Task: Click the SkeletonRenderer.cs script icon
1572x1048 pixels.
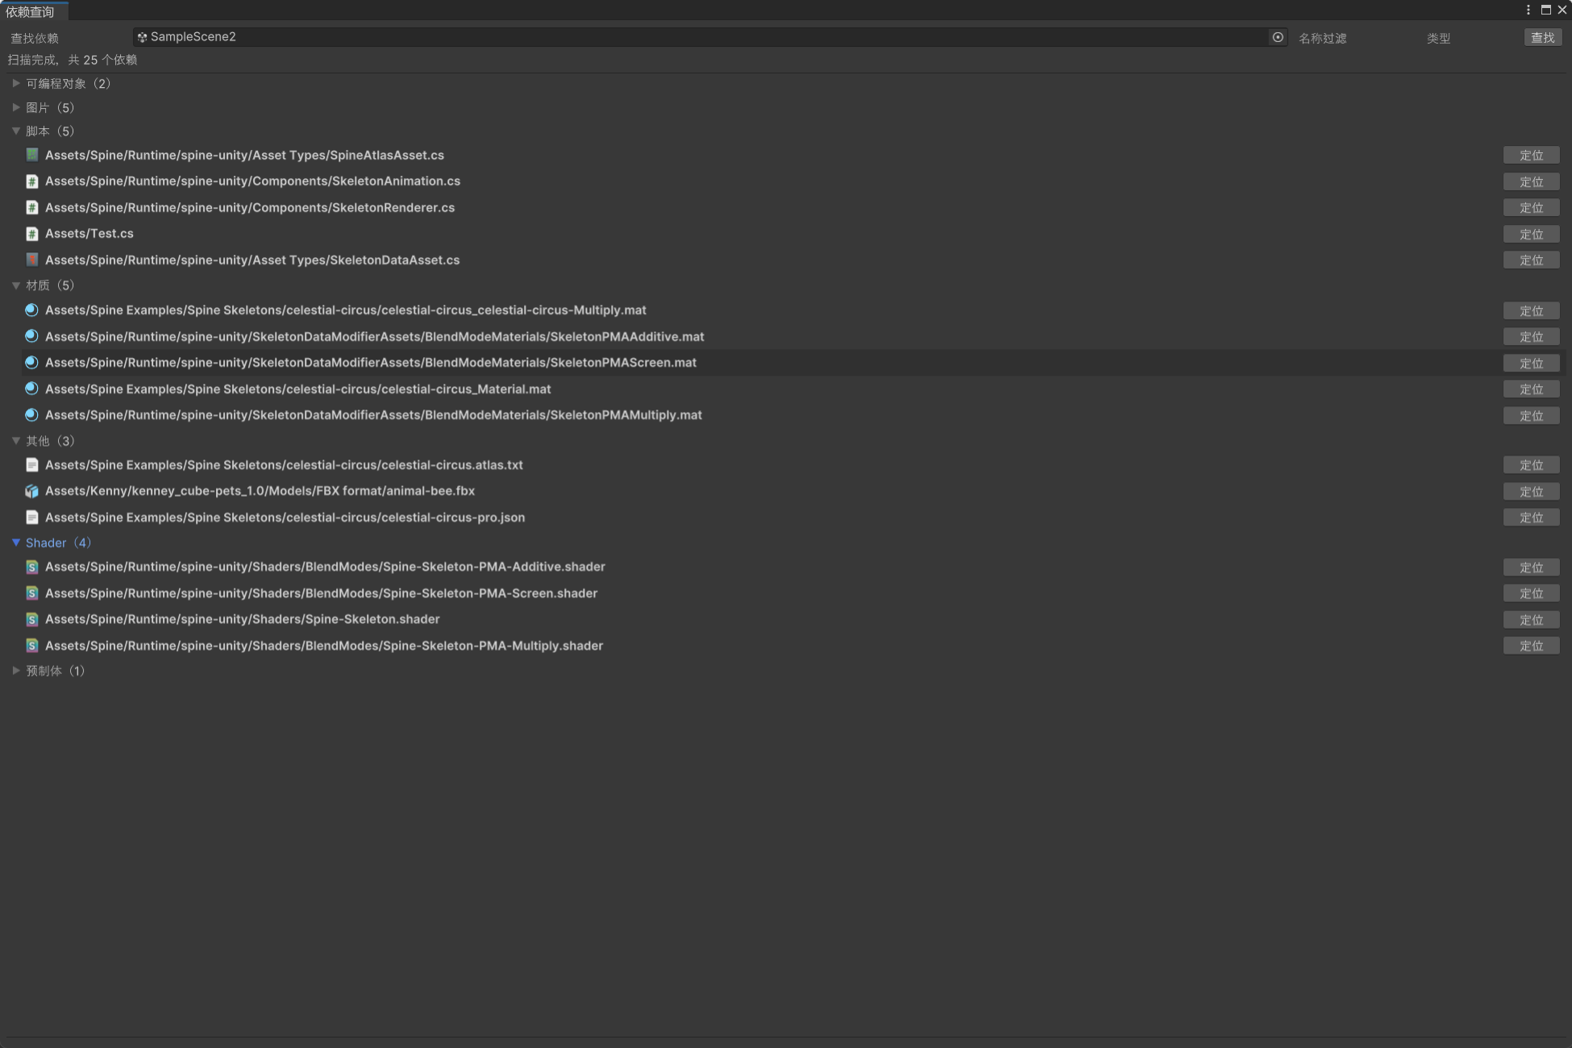Action: coord(32,207)
